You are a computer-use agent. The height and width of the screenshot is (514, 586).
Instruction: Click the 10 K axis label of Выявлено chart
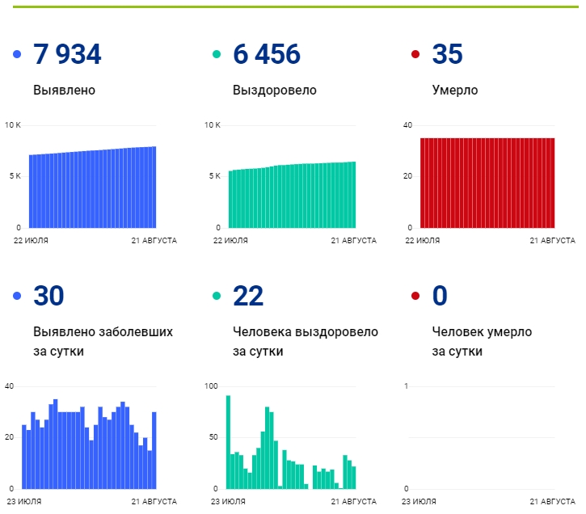pos(13,125)
